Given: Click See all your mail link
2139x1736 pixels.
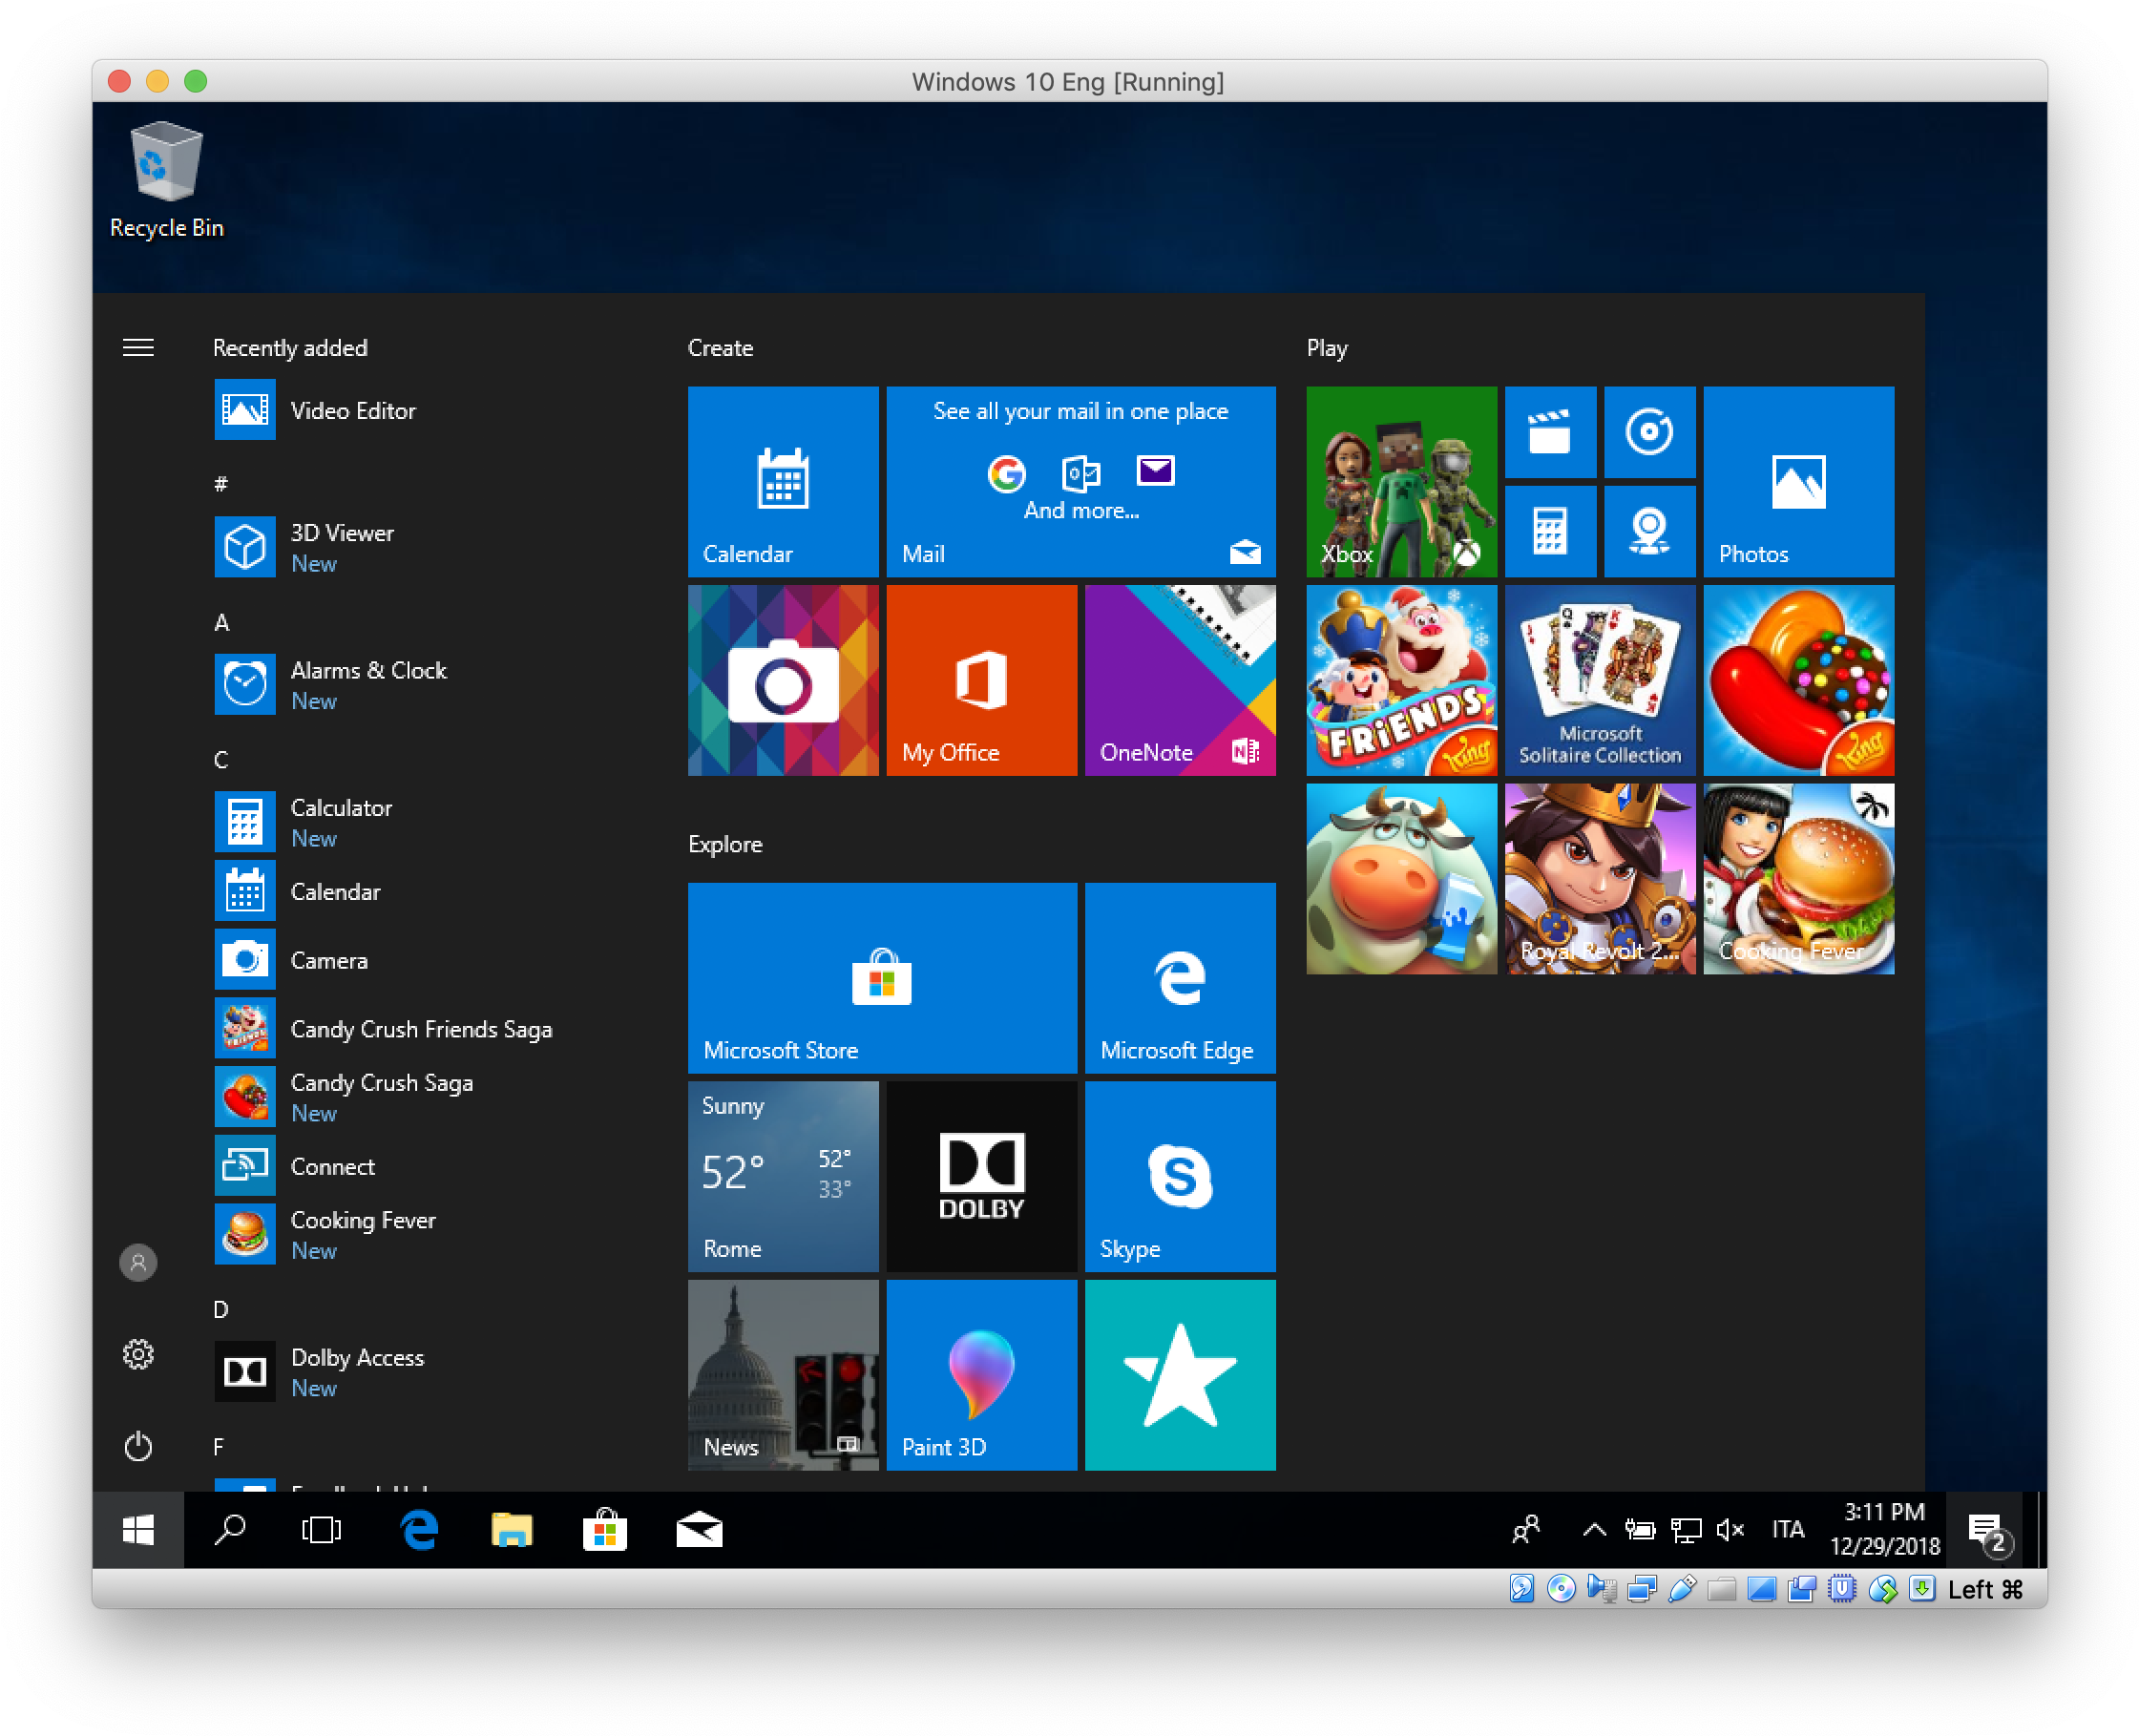Looking at the screenshot, I should [x=1078, y=411].
